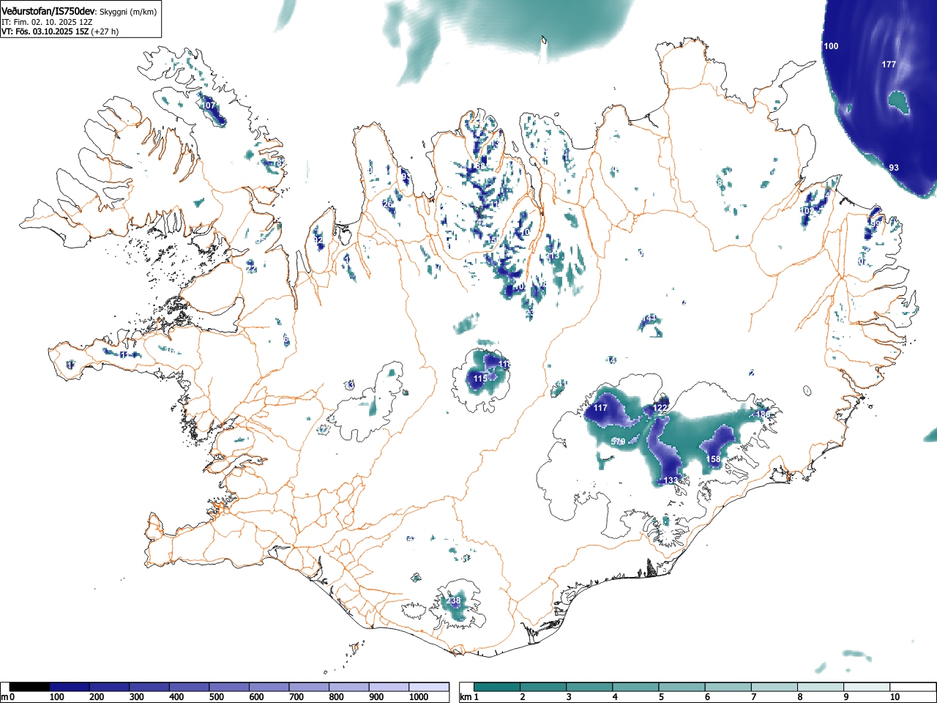Image resolution: width=937 pixels, height=703 pixels.
Task: Click the '177' value in the northeast sea
Action: (889, 64)
